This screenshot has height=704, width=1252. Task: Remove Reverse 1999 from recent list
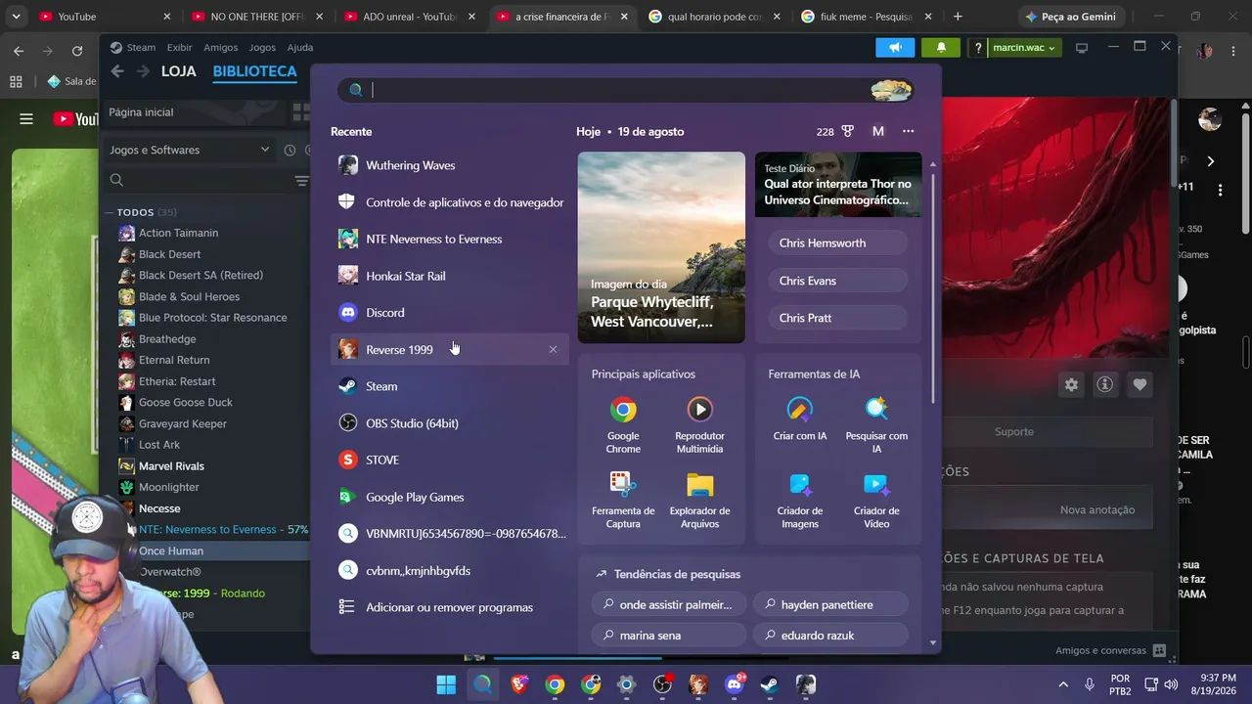pos(553,349)
